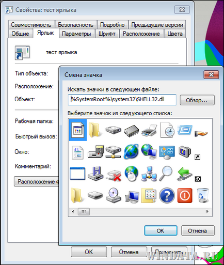Select the monitor with moon screensaver icon
This screenshot has height=265, width=224.
pos(185,152)
